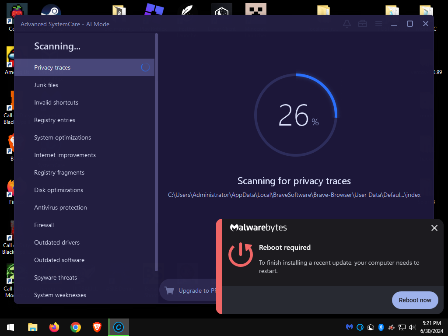Image resolution: width=448 pixels, height=336 pixels.
Task: Open the clock showing 5:21 PM
Action: [432, 327]
